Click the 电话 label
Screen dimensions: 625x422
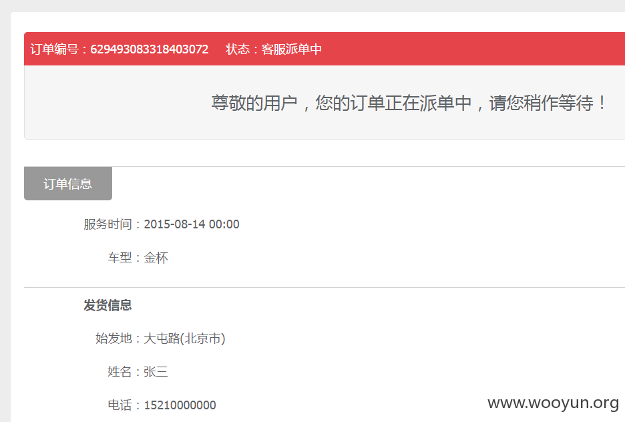(120, 405)
